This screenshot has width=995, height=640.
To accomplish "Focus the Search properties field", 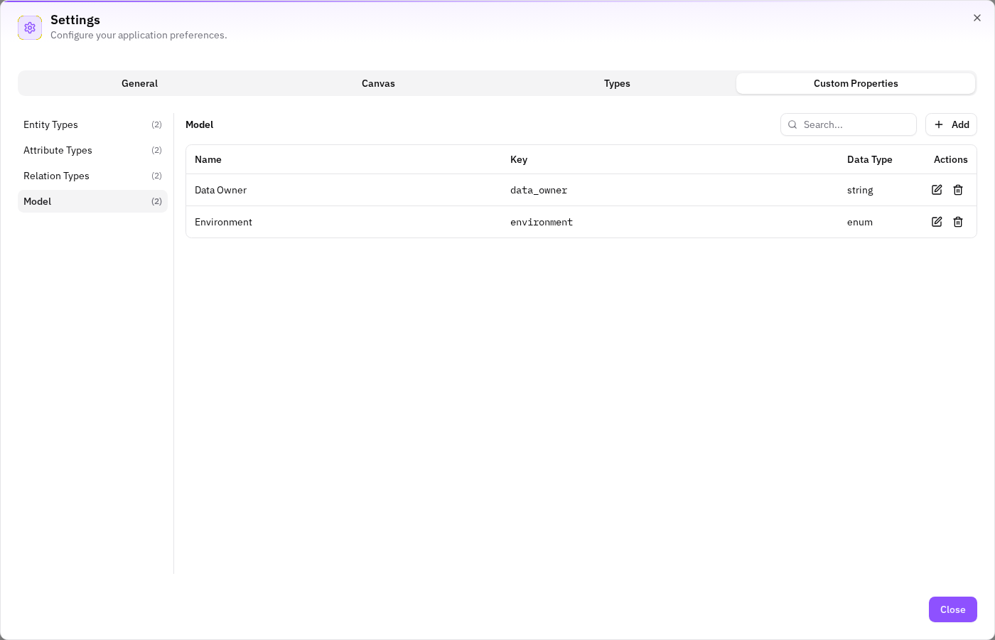I will click(849, 124).
